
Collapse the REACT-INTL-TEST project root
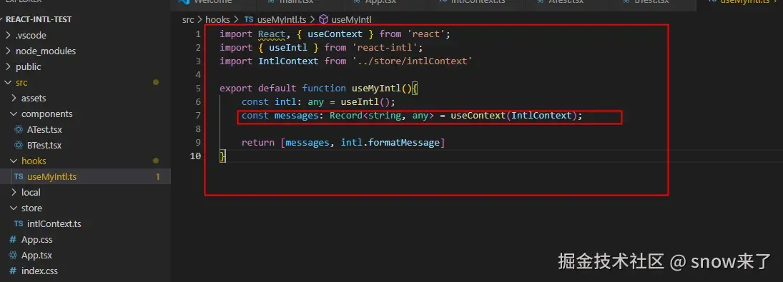(39, 19)
